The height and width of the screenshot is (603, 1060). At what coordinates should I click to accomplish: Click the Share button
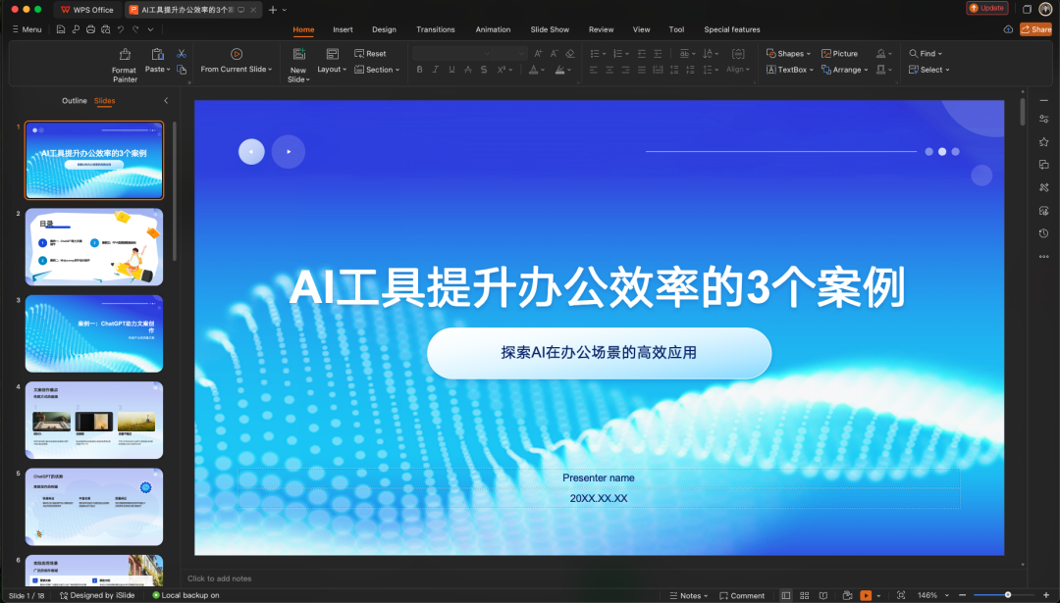tap(1035, 29)
